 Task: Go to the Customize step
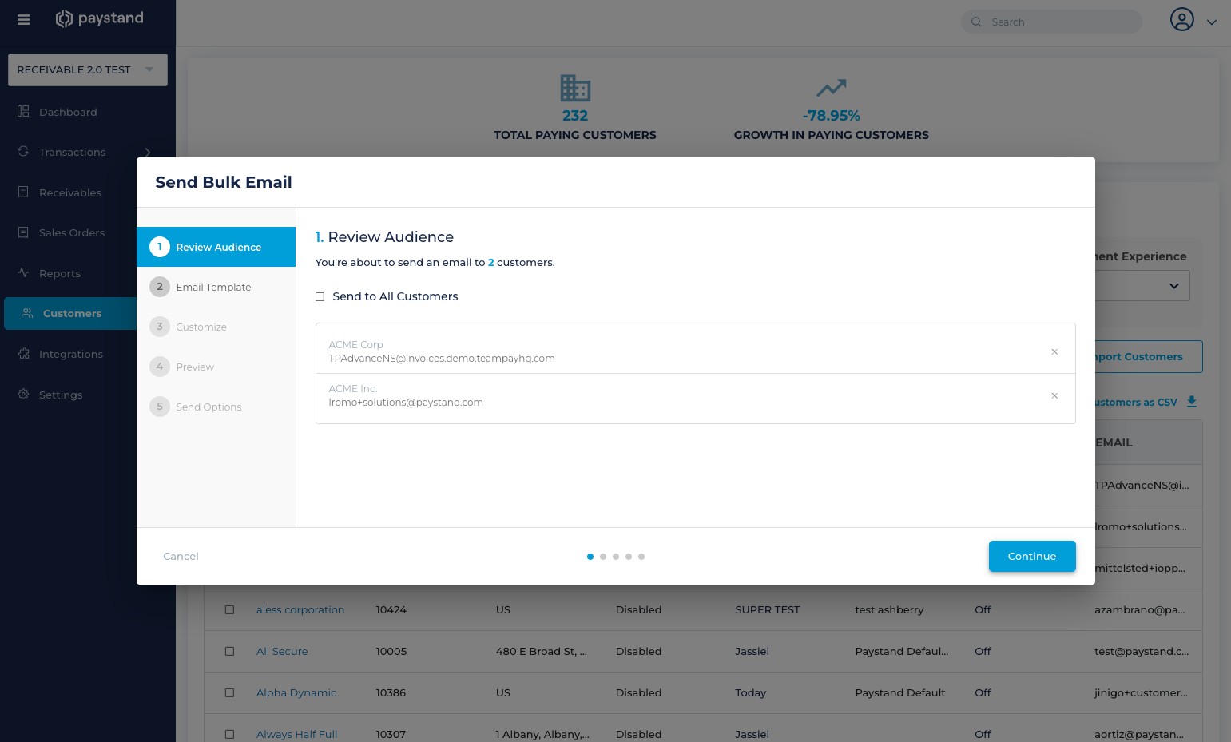tap(216, 327)
